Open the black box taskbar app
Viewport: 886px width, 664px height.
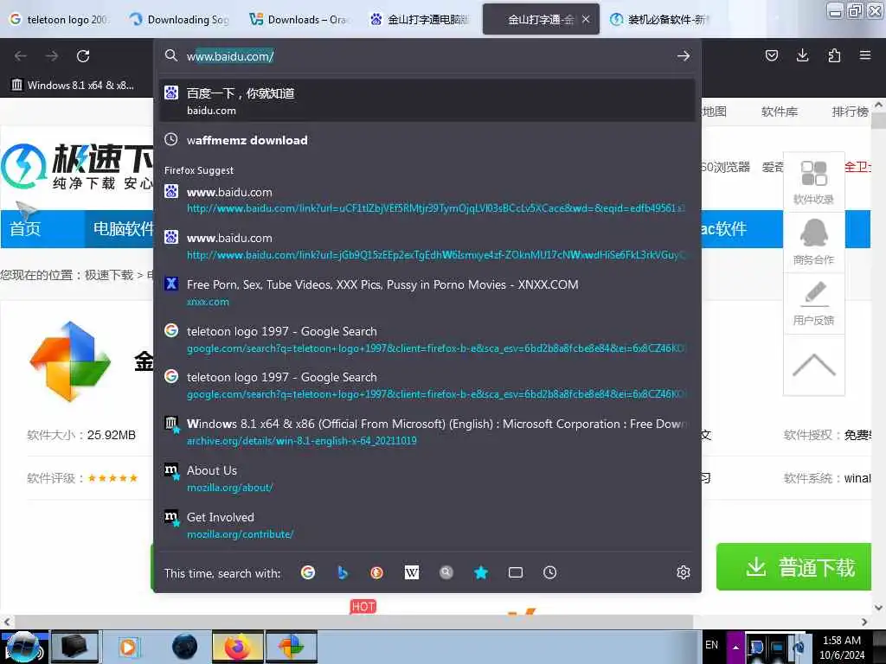pos(74,647)
